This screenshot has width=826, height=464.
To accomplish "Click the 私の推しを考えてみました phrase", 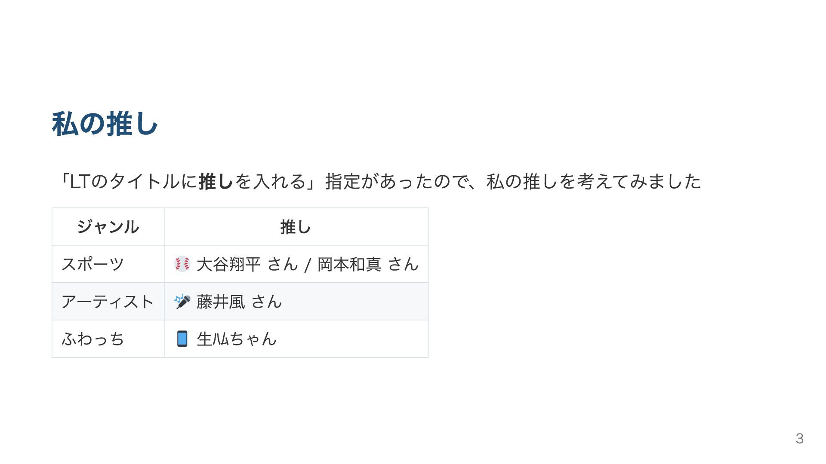I will [594, 181].
